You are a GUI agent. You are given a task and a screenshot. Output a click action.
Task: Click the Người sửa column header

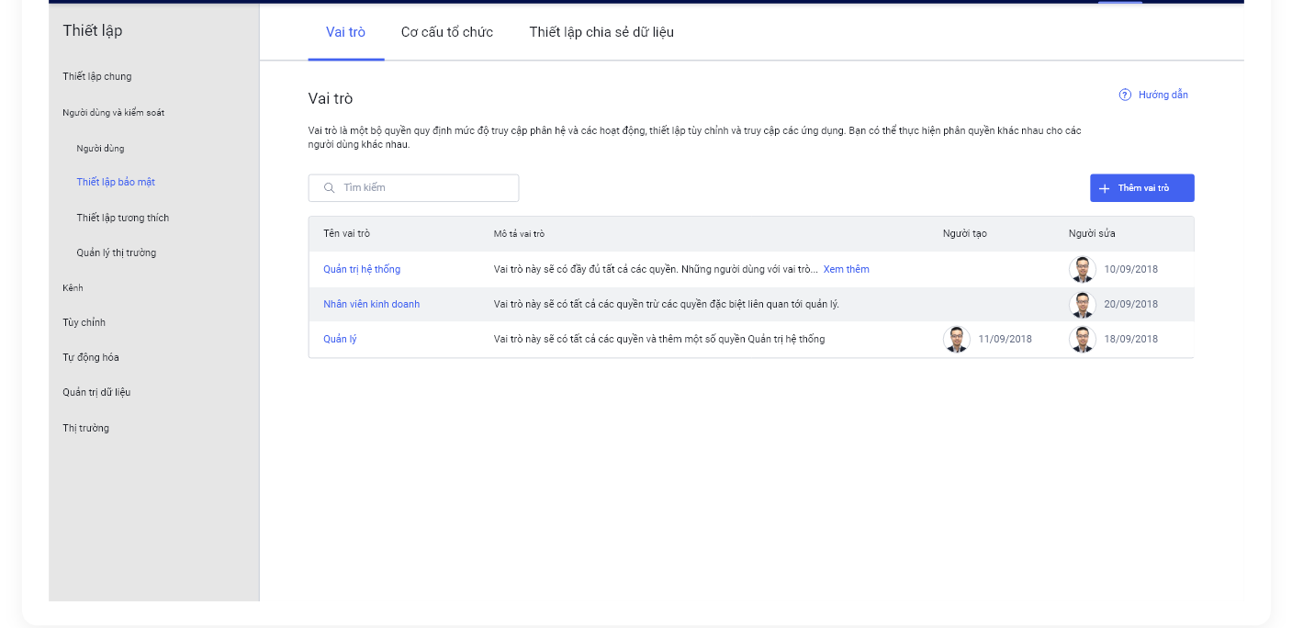point(1092,234)
